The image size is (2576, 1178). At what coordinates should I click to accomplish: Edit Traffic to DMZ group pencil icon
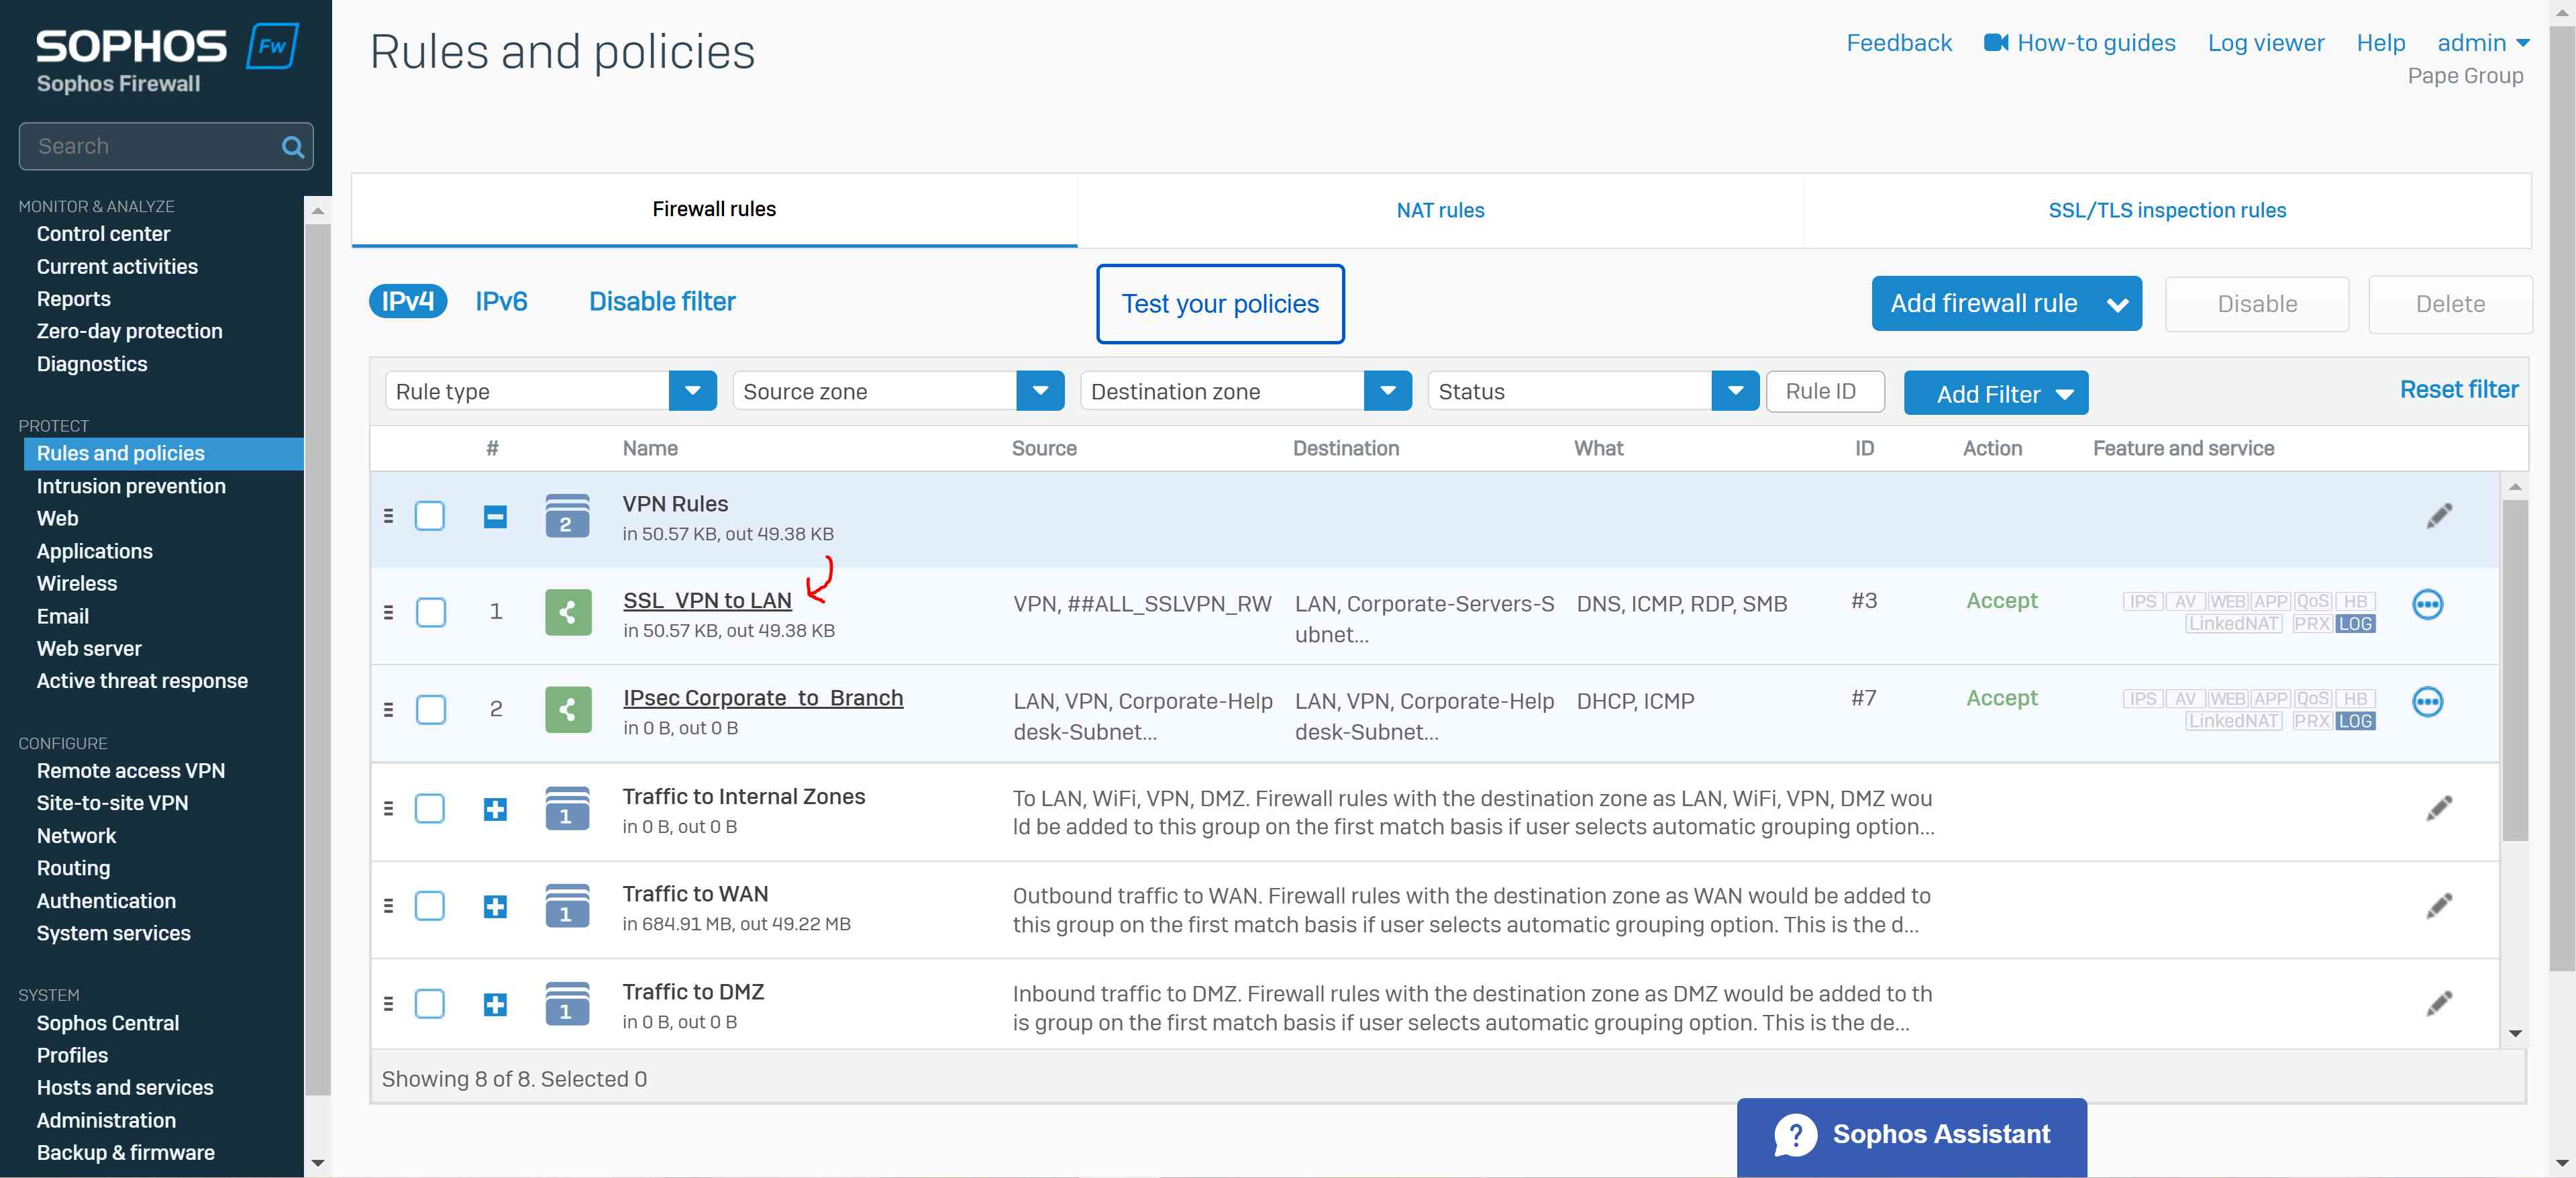click(x=2439, y=1003)
